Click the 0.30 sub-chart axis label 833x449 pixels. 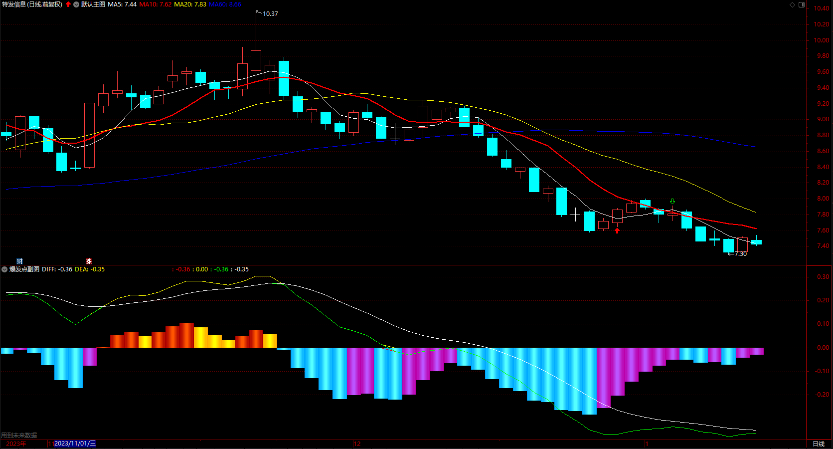823,277
